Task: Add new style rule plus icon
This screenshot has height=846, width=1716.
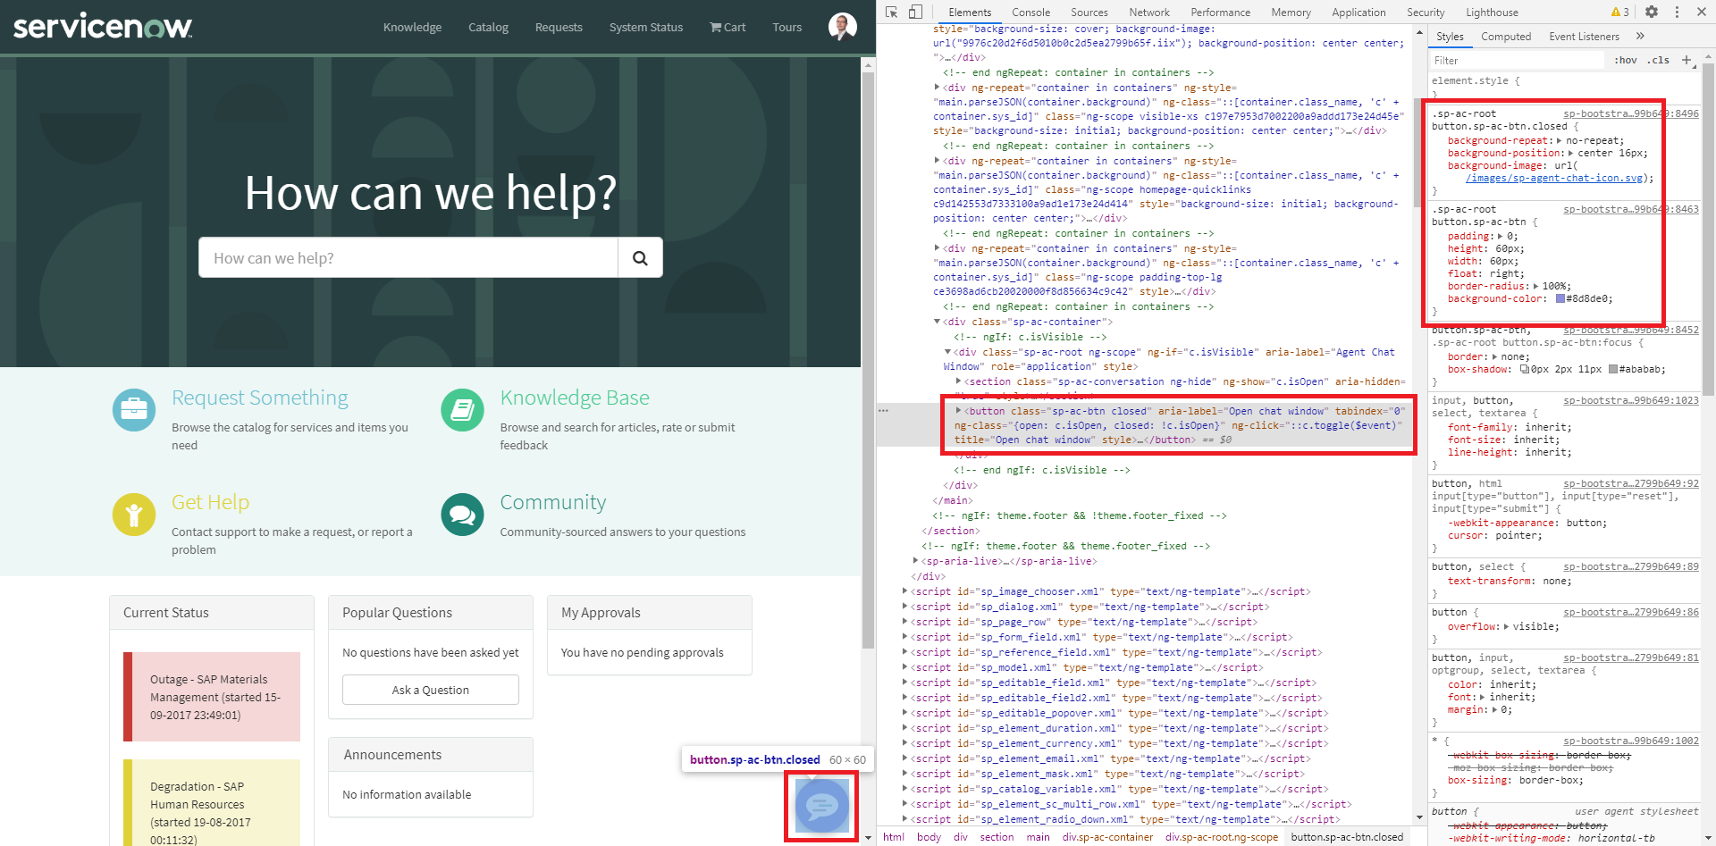Action: pos(1687,60)
